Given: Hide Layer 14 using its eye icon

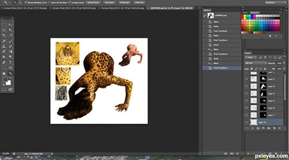Looking at the screenshot, I should point(246,122).
